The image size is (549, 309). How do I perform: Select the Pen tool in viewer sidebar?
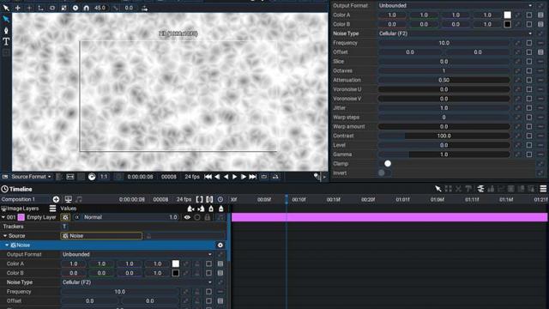pyautogui.click(x=6, y=31)
